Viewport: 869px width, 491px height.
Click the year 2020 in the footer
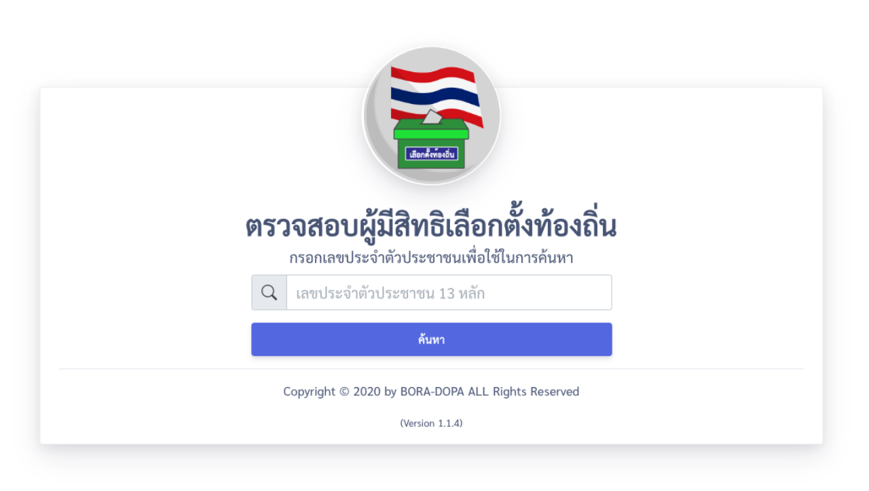point(367,392)
